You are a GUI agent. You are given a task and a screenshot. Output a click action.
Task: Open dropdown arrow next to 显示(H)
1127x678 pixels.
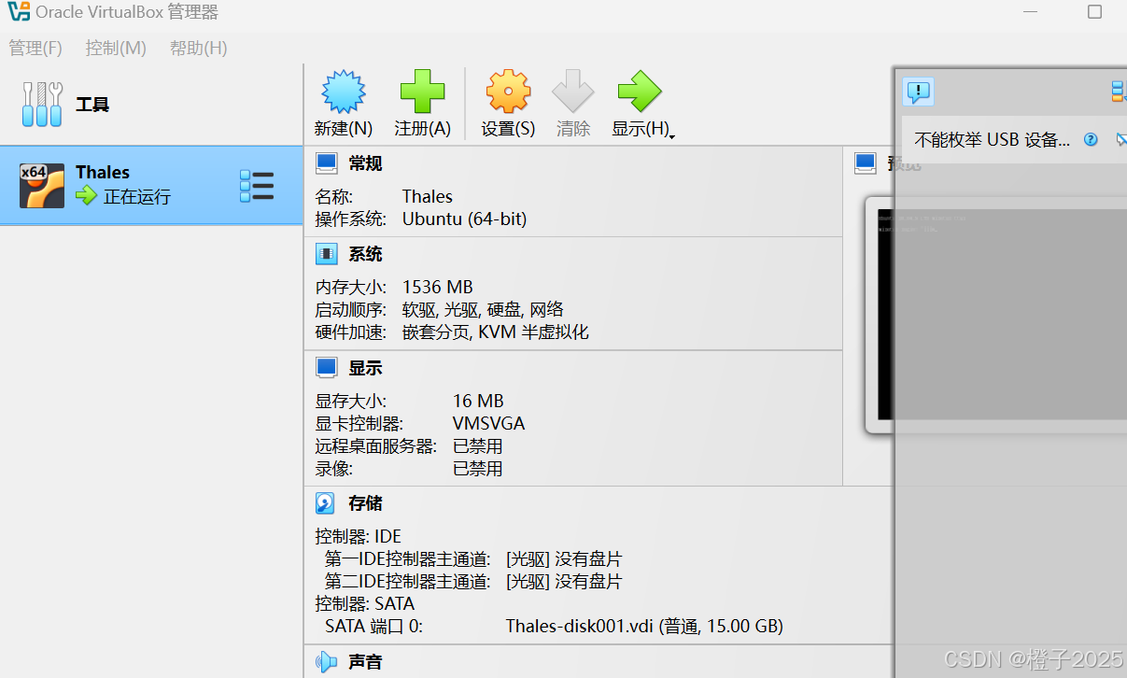point(671,135)
